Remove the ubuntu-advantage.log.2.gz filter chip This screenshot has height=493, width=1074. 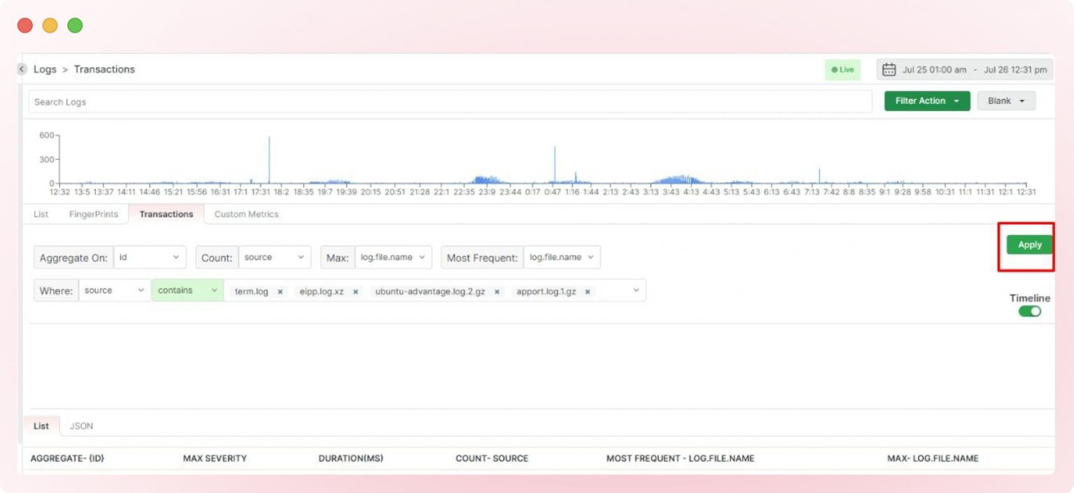pyautogui.click(x=496, y=290)
